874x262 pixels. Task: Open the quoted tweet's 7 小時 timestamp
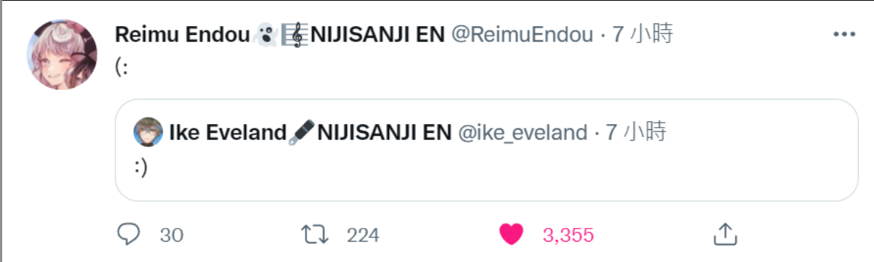pos(636,132)
